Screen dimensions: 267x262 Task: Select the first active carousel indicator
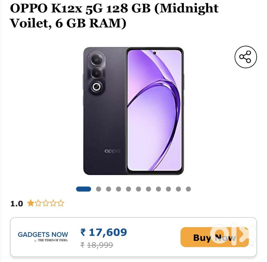[x=84, y=189]
